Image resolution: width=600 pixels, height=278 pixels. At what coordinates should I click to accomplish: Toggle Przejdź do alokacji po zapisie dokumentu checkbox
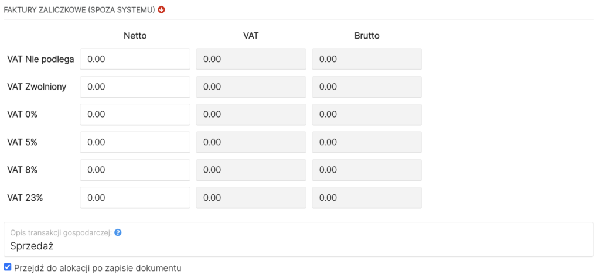(x=7, y=267)
